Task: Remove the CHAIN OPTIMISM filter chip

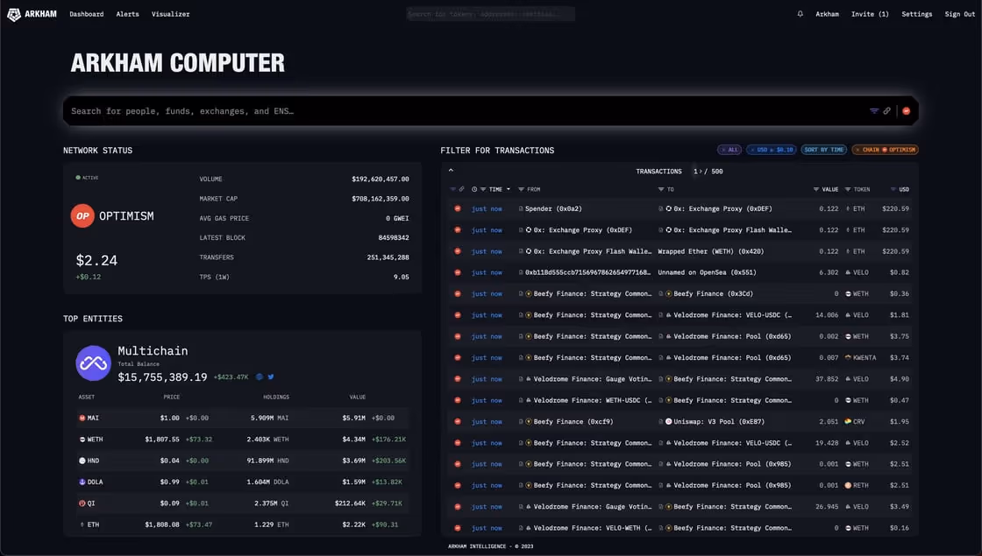Action: (x=857, y=150)
